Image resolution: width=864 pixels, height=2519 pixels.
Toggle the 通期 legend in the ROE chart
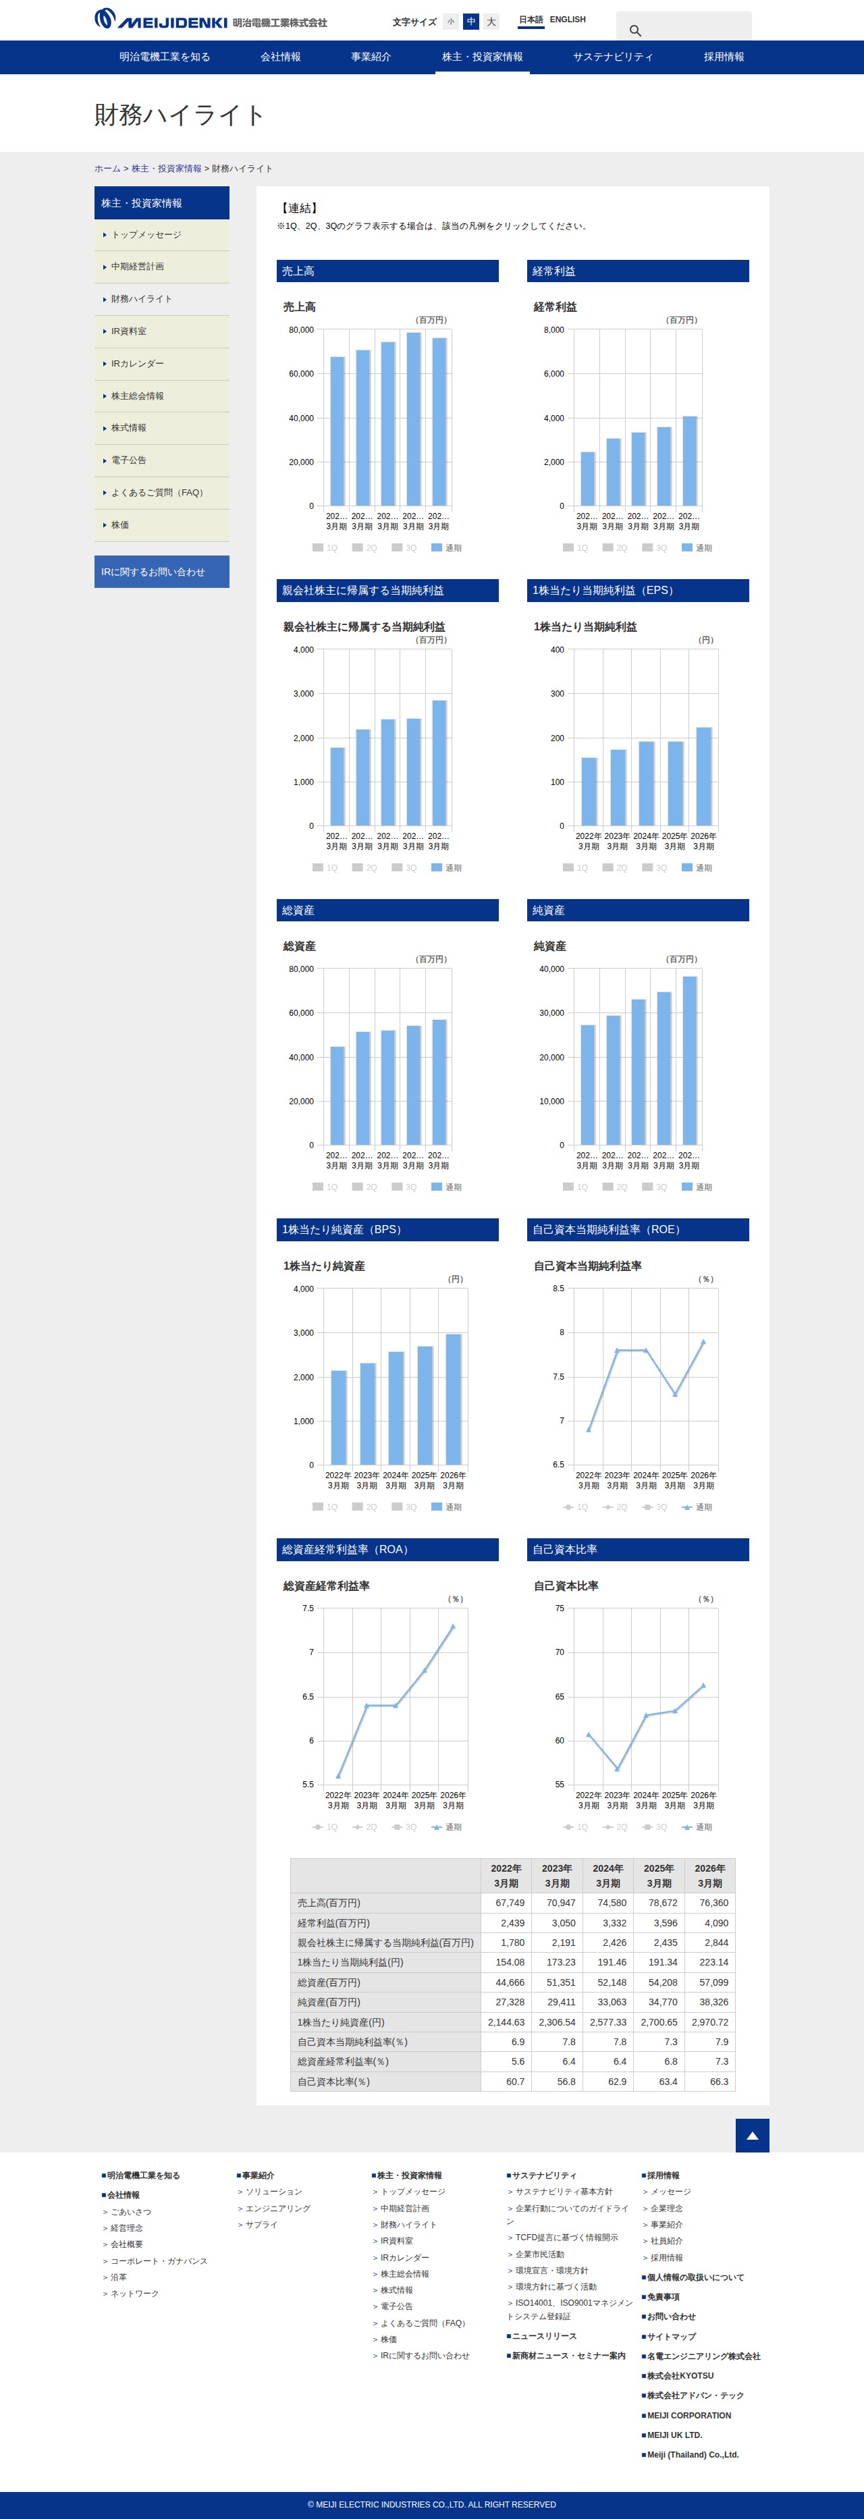click(x=697, y=1507)
